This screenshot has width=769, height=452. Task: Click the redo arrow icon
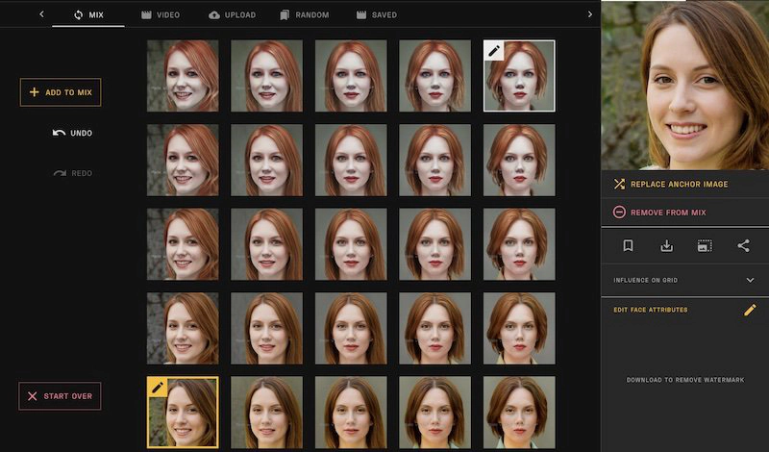click(60, 173)
